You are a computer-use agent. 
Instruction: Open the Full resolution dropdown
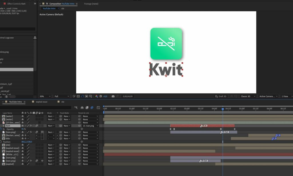(x=62, y=97)
